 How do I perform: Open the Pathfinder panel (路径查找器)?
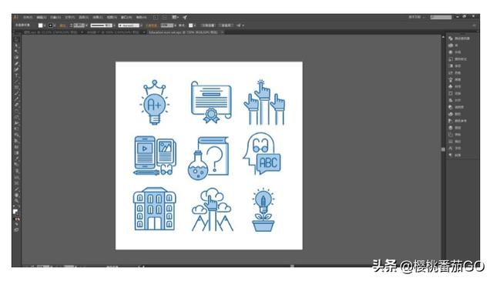coord(459,38)
